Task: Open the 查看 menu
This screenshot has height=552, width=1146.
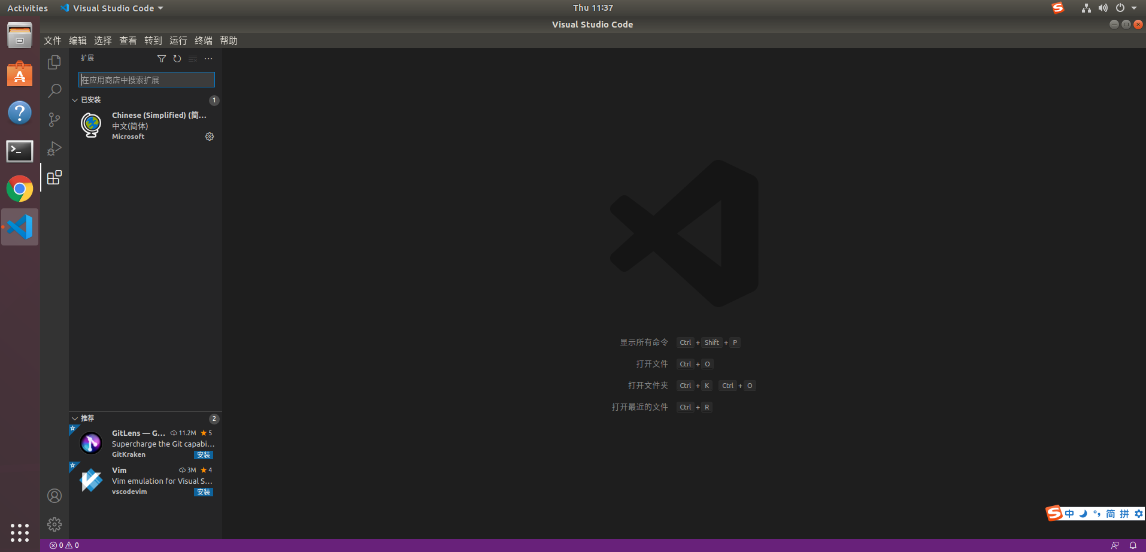Action: (x=128, y=40)
